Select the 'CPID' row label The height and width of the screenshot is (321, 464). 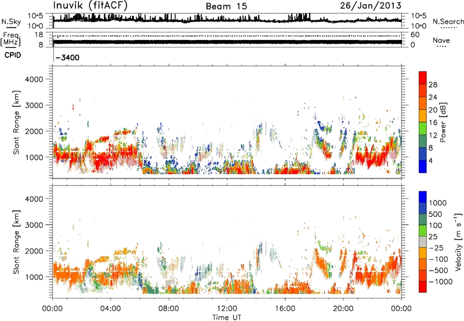tap(13, 55)
